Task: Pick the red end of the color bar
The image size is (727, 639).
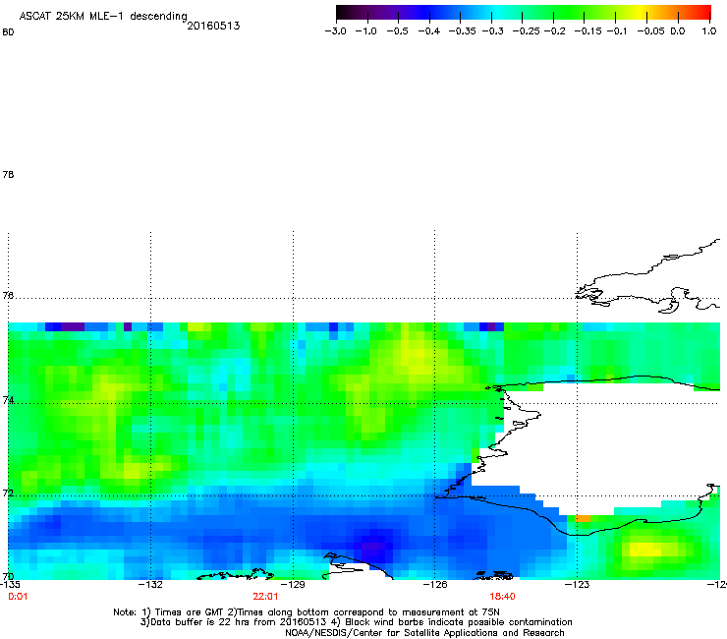Action: point(706,13)
